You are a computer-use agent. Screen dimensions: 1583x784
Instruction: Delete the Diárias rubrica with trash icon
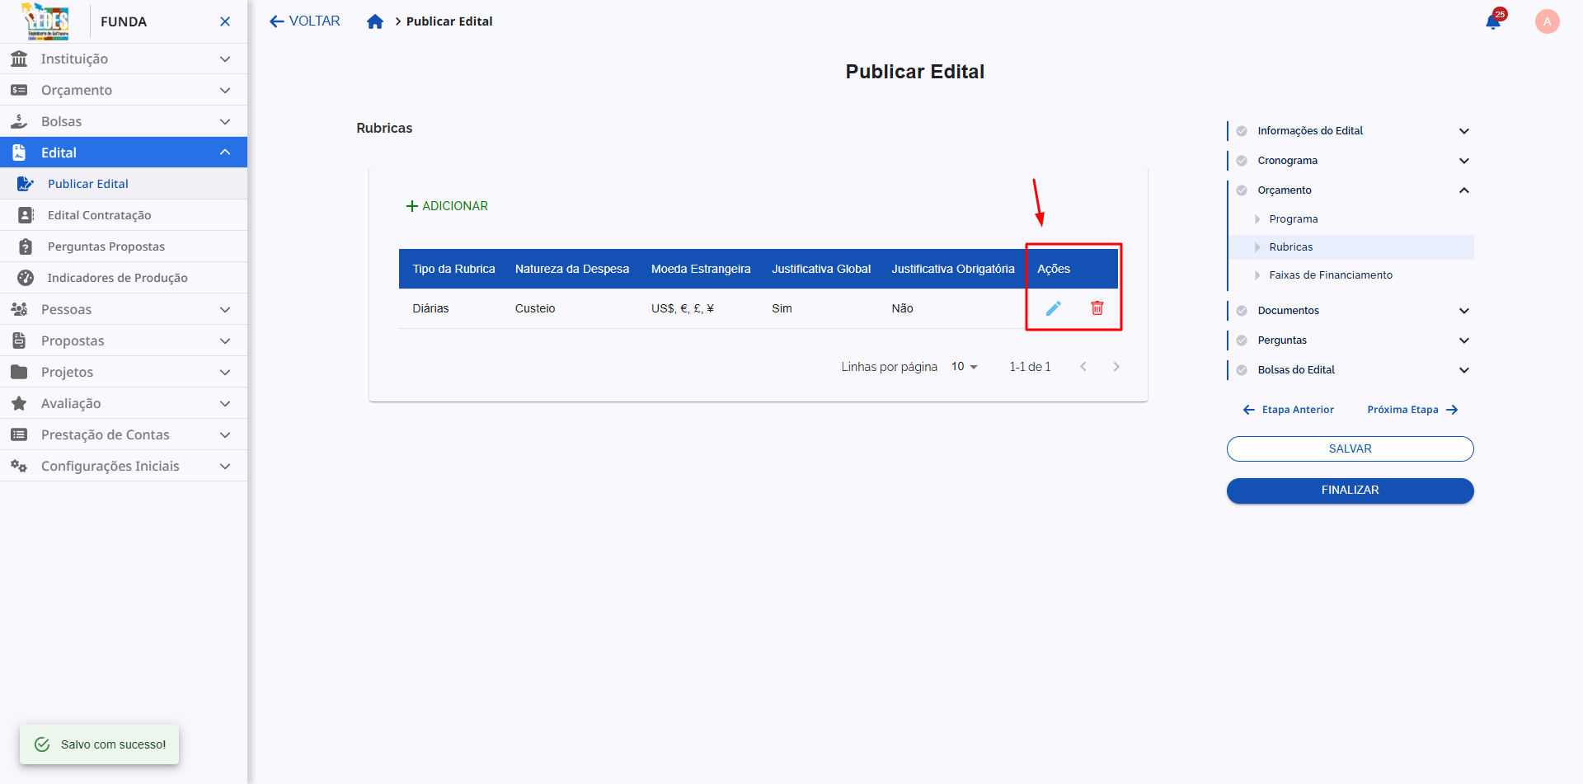click(1097, 308)
